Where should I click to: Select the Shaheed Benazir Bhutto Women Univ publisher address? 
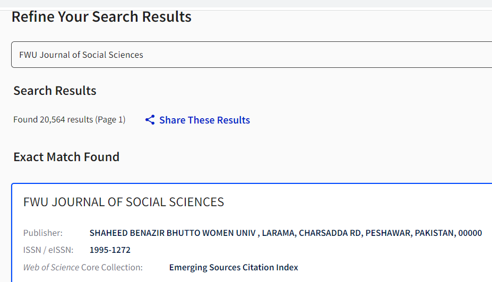click(x=286, y=233)
